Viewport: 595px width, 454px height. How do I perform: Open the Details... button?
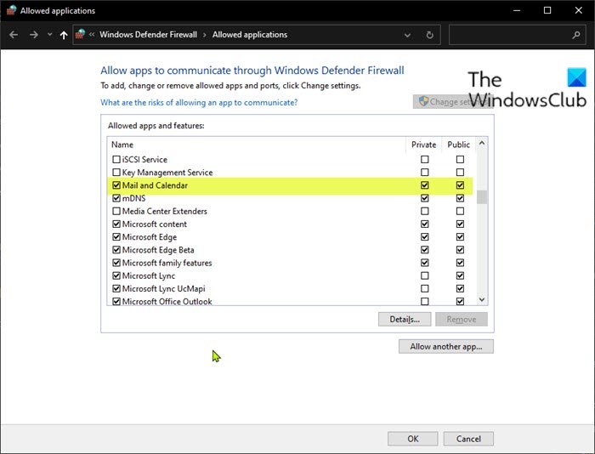[405, 319]
